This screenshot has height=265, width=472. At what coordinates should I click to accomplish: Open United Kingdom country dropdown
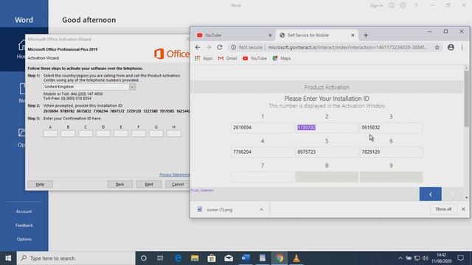(89, 87)
